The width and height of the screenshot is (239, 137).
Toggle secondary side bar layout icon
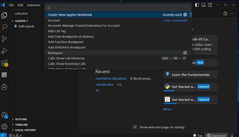(210, 5)
